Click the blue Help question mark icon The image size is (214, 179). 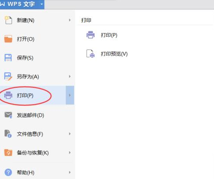(x=8, y=172)
